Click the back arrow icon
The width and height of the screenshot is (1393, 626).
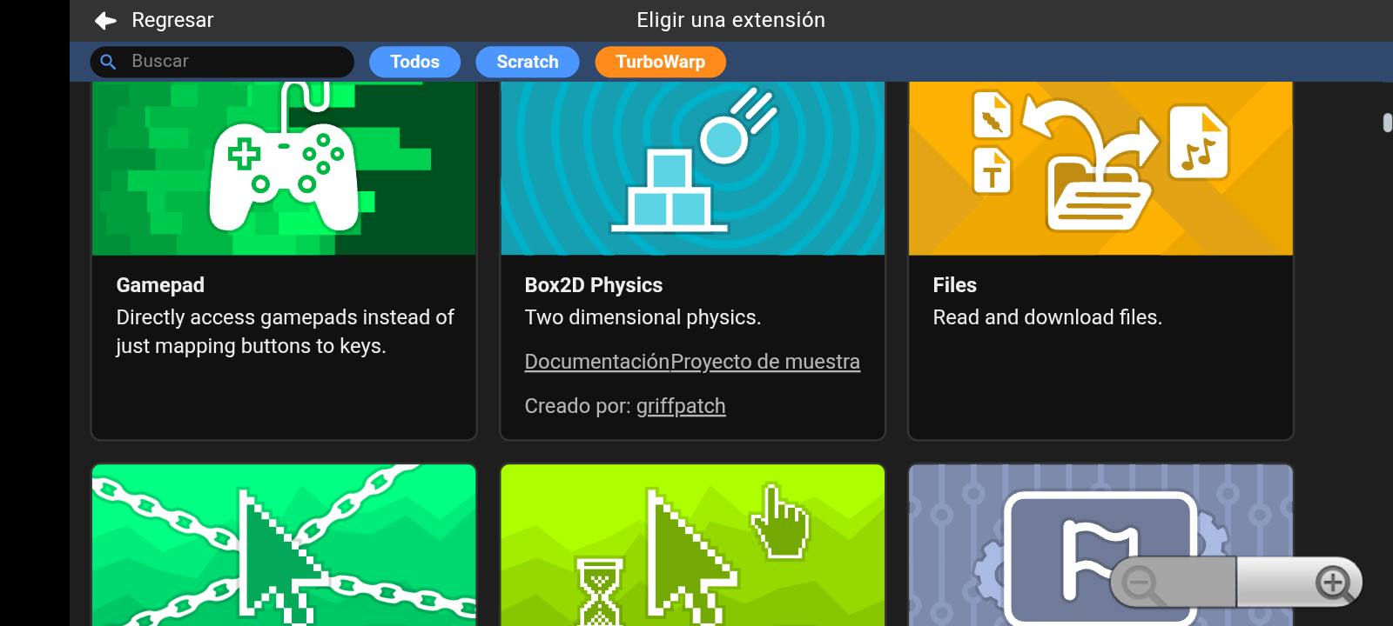105,20
